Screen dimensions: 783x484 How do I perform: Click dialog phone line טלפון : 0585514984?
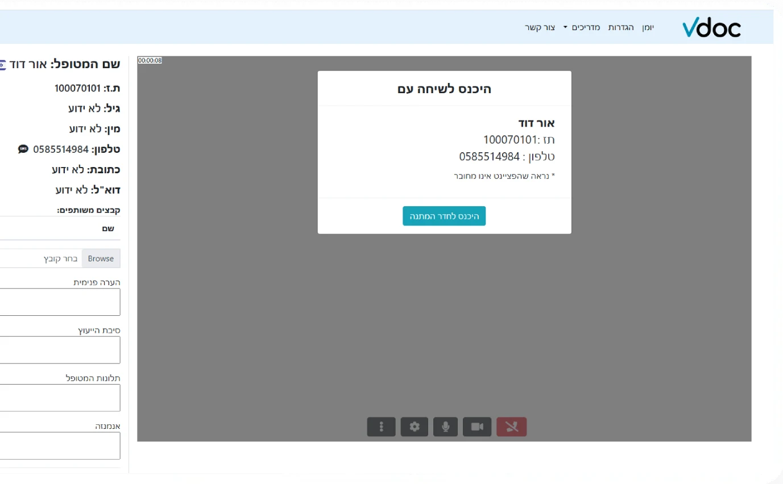[x=507, y=157]
